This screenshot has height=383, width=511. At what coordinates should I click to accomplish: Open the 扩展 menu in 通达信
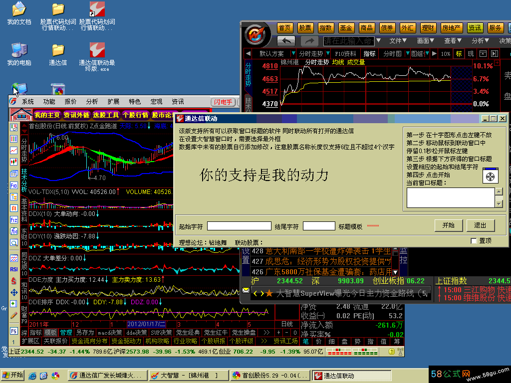pyautogui.click(x=113, y=102)
